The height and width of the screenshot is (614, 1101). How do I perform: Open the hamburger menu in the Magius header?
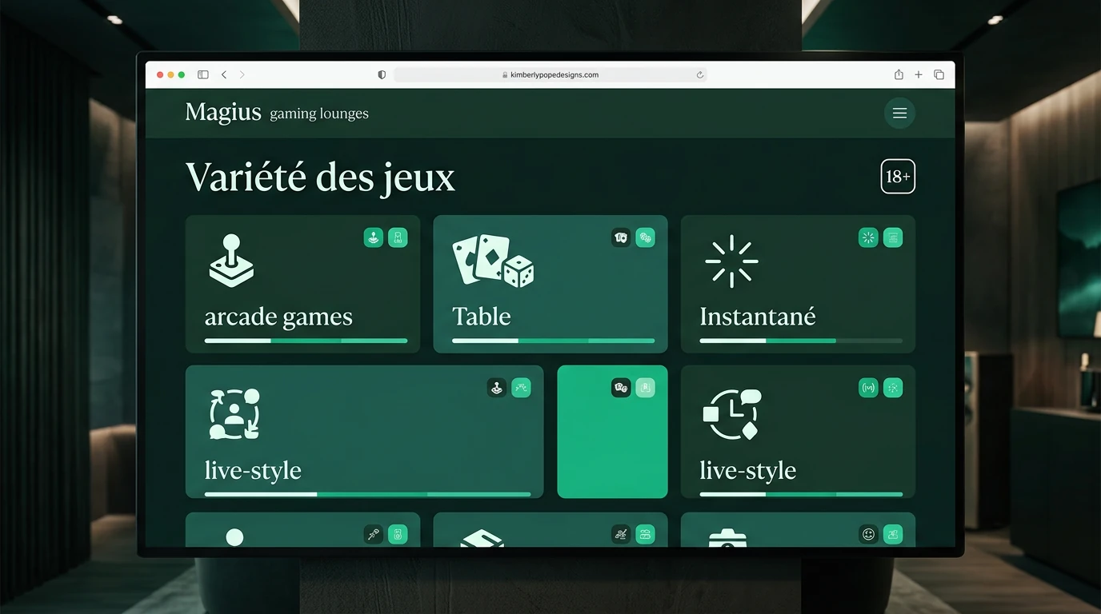[x=899, y=114]
